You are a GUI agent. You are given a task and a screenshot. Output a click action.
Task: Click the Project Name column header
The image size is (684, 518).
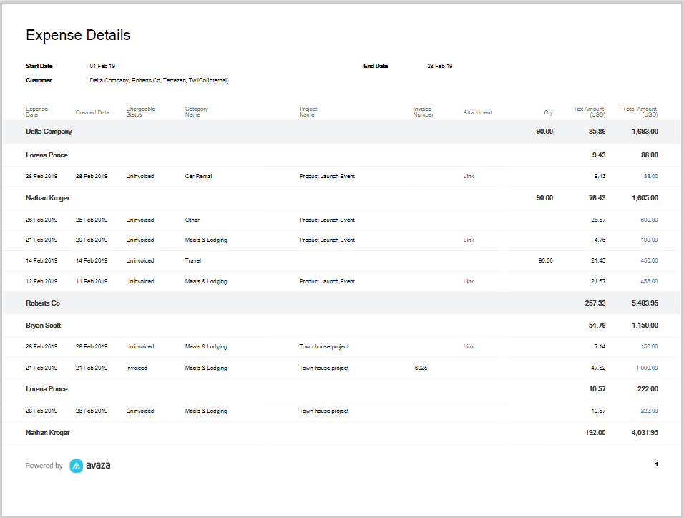308,112
